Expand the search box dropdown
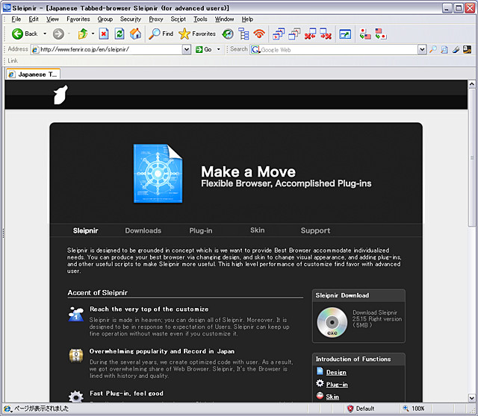478x416 pixels. point(422,50)
